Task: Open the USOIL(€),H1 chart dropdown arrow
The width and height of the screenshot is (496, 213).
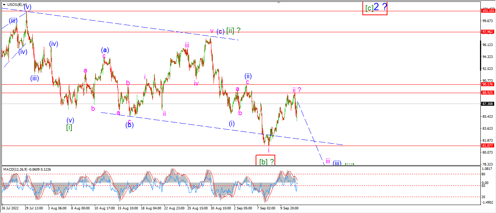Action: tap(4, 4)
